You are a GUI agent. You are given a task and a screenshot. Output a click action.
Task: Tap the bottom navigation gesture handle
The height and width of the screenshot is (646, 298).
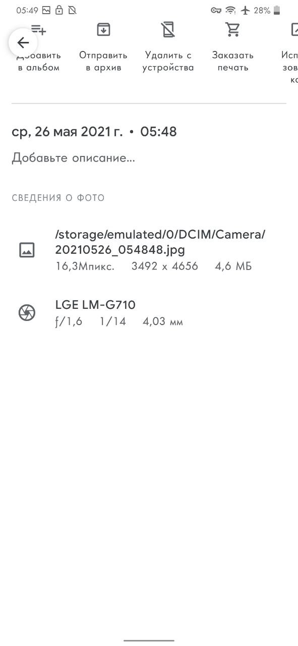click(x=149, y=640)
